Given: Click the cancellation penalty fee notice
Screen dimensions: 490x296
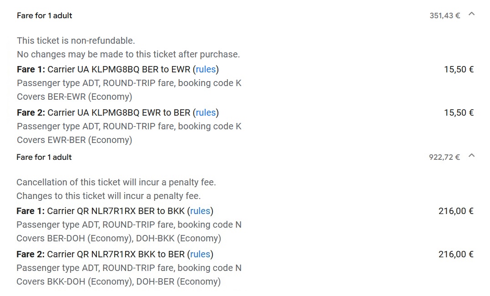Looking at the screenshot, I should click(116, 183).
